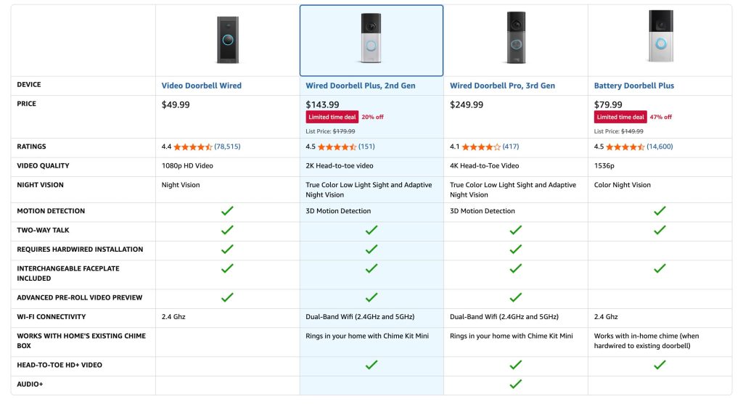Open the Wired Doorbell Plus, 2nd Gen link
Screen dimensions: 743x404
361,86
